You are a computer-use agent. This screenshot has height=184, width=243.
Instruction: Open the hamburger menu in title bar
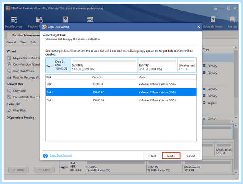[x=215, y=8]
